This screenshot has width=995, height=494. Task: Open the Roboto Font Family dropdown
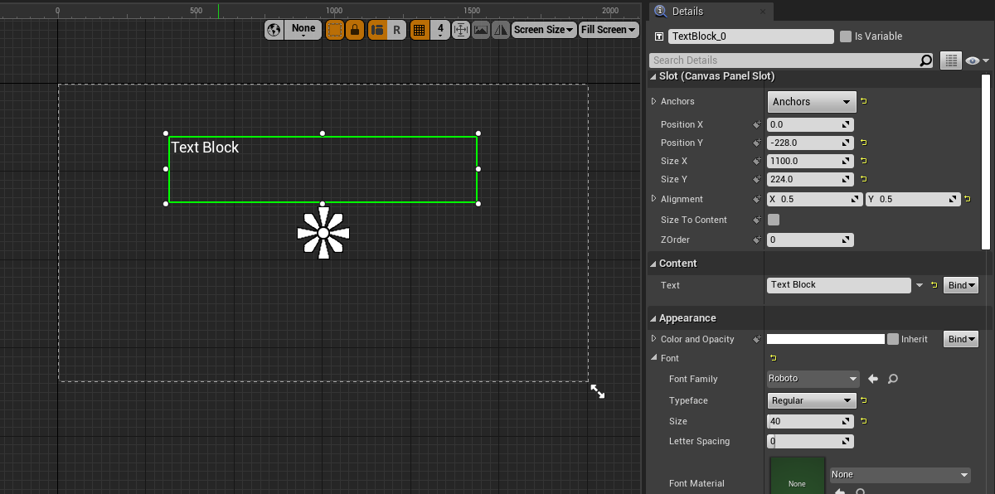coord(813,379)
